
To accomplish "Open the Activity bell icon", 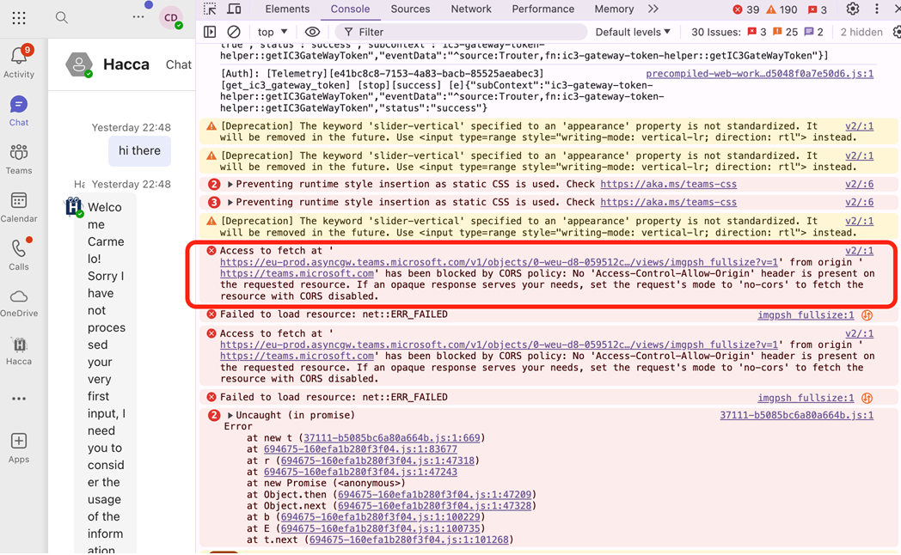I will (19, 56).
